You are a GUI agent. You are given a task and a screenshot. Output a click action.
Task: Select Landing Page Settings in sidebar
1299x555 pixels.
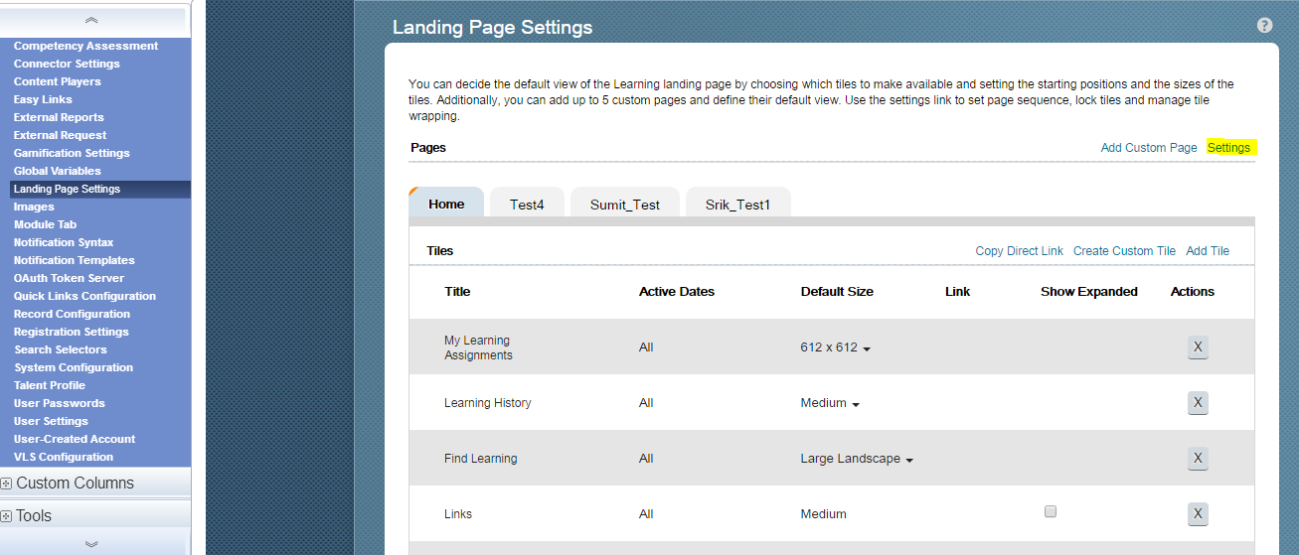tap(67, 189)
